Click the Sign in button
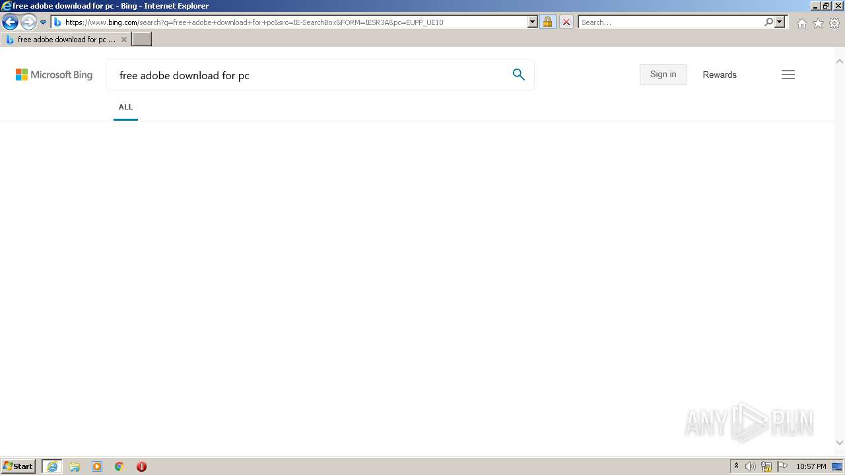845x475 pixels. tap(663, 75)
